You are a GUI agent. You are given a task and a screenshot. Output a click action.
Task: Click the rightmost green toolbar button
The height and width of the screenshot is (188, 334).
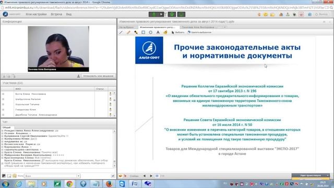[x=181, y=14]
